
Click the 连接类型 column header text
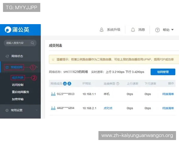(x=109, y=84)
